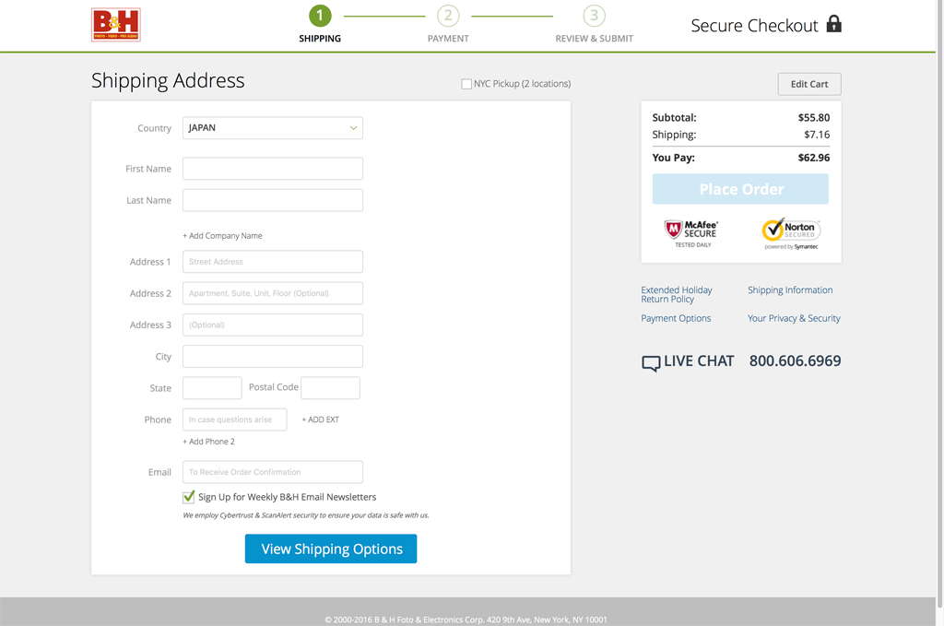
Task: Open Live Chat speech bubble icon
Action: point(651,363)
